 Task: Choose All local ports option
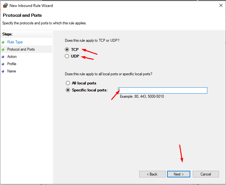click(68, 83)
